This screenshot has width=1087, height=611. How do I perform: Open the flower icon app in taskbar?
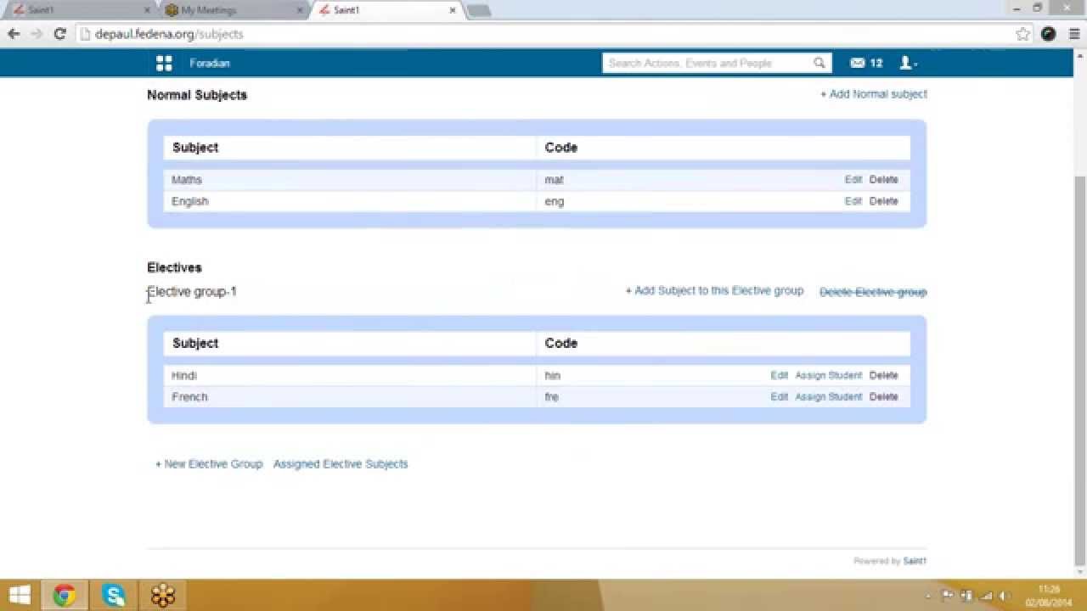[163, 595]
